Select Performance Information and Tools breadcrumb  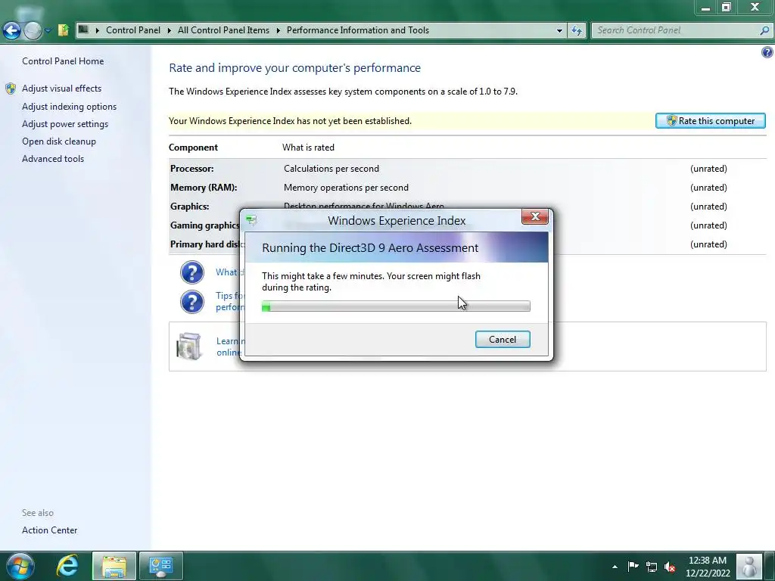click(x=358, y=30)
